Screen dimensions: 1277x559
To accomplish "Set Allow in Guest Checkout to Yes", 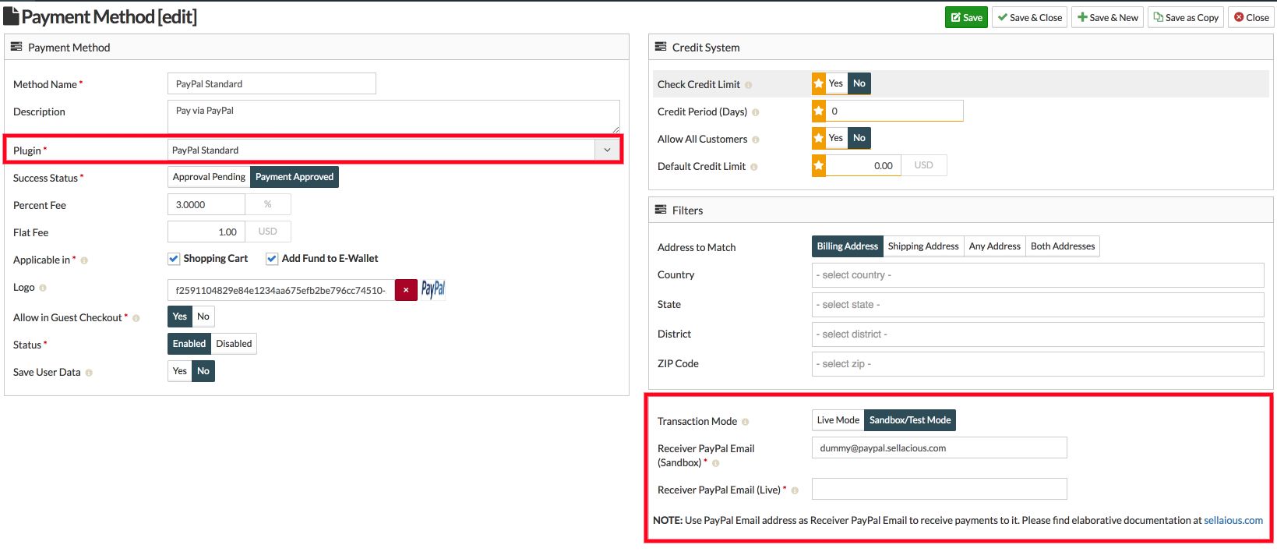I will (180, 317).
